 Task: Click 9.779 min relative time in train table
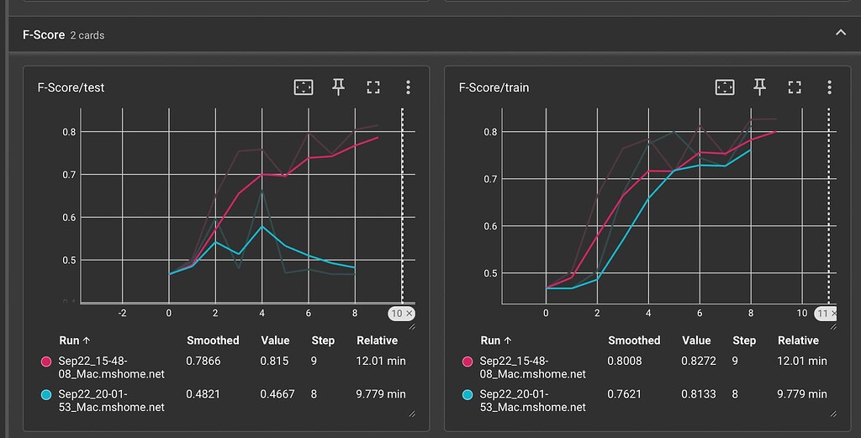pos(801,394)
